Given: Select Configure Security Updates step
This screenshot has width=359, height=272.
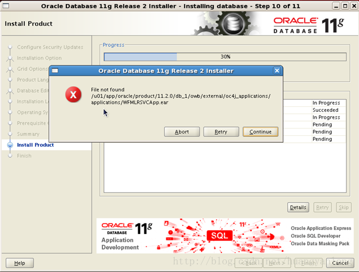Looking at the screenshot, I should (50, 47).
